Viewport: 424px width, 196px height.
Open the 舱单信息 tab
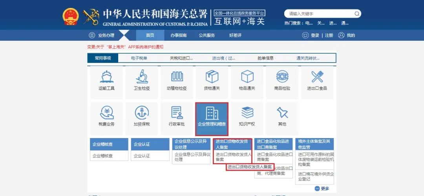coord(265,58)
